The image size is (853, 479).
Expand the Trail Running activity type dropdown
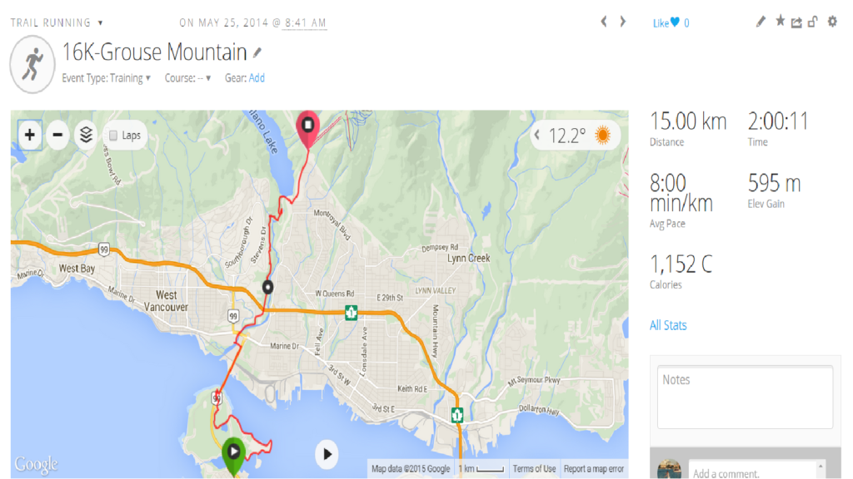point(101,22)
